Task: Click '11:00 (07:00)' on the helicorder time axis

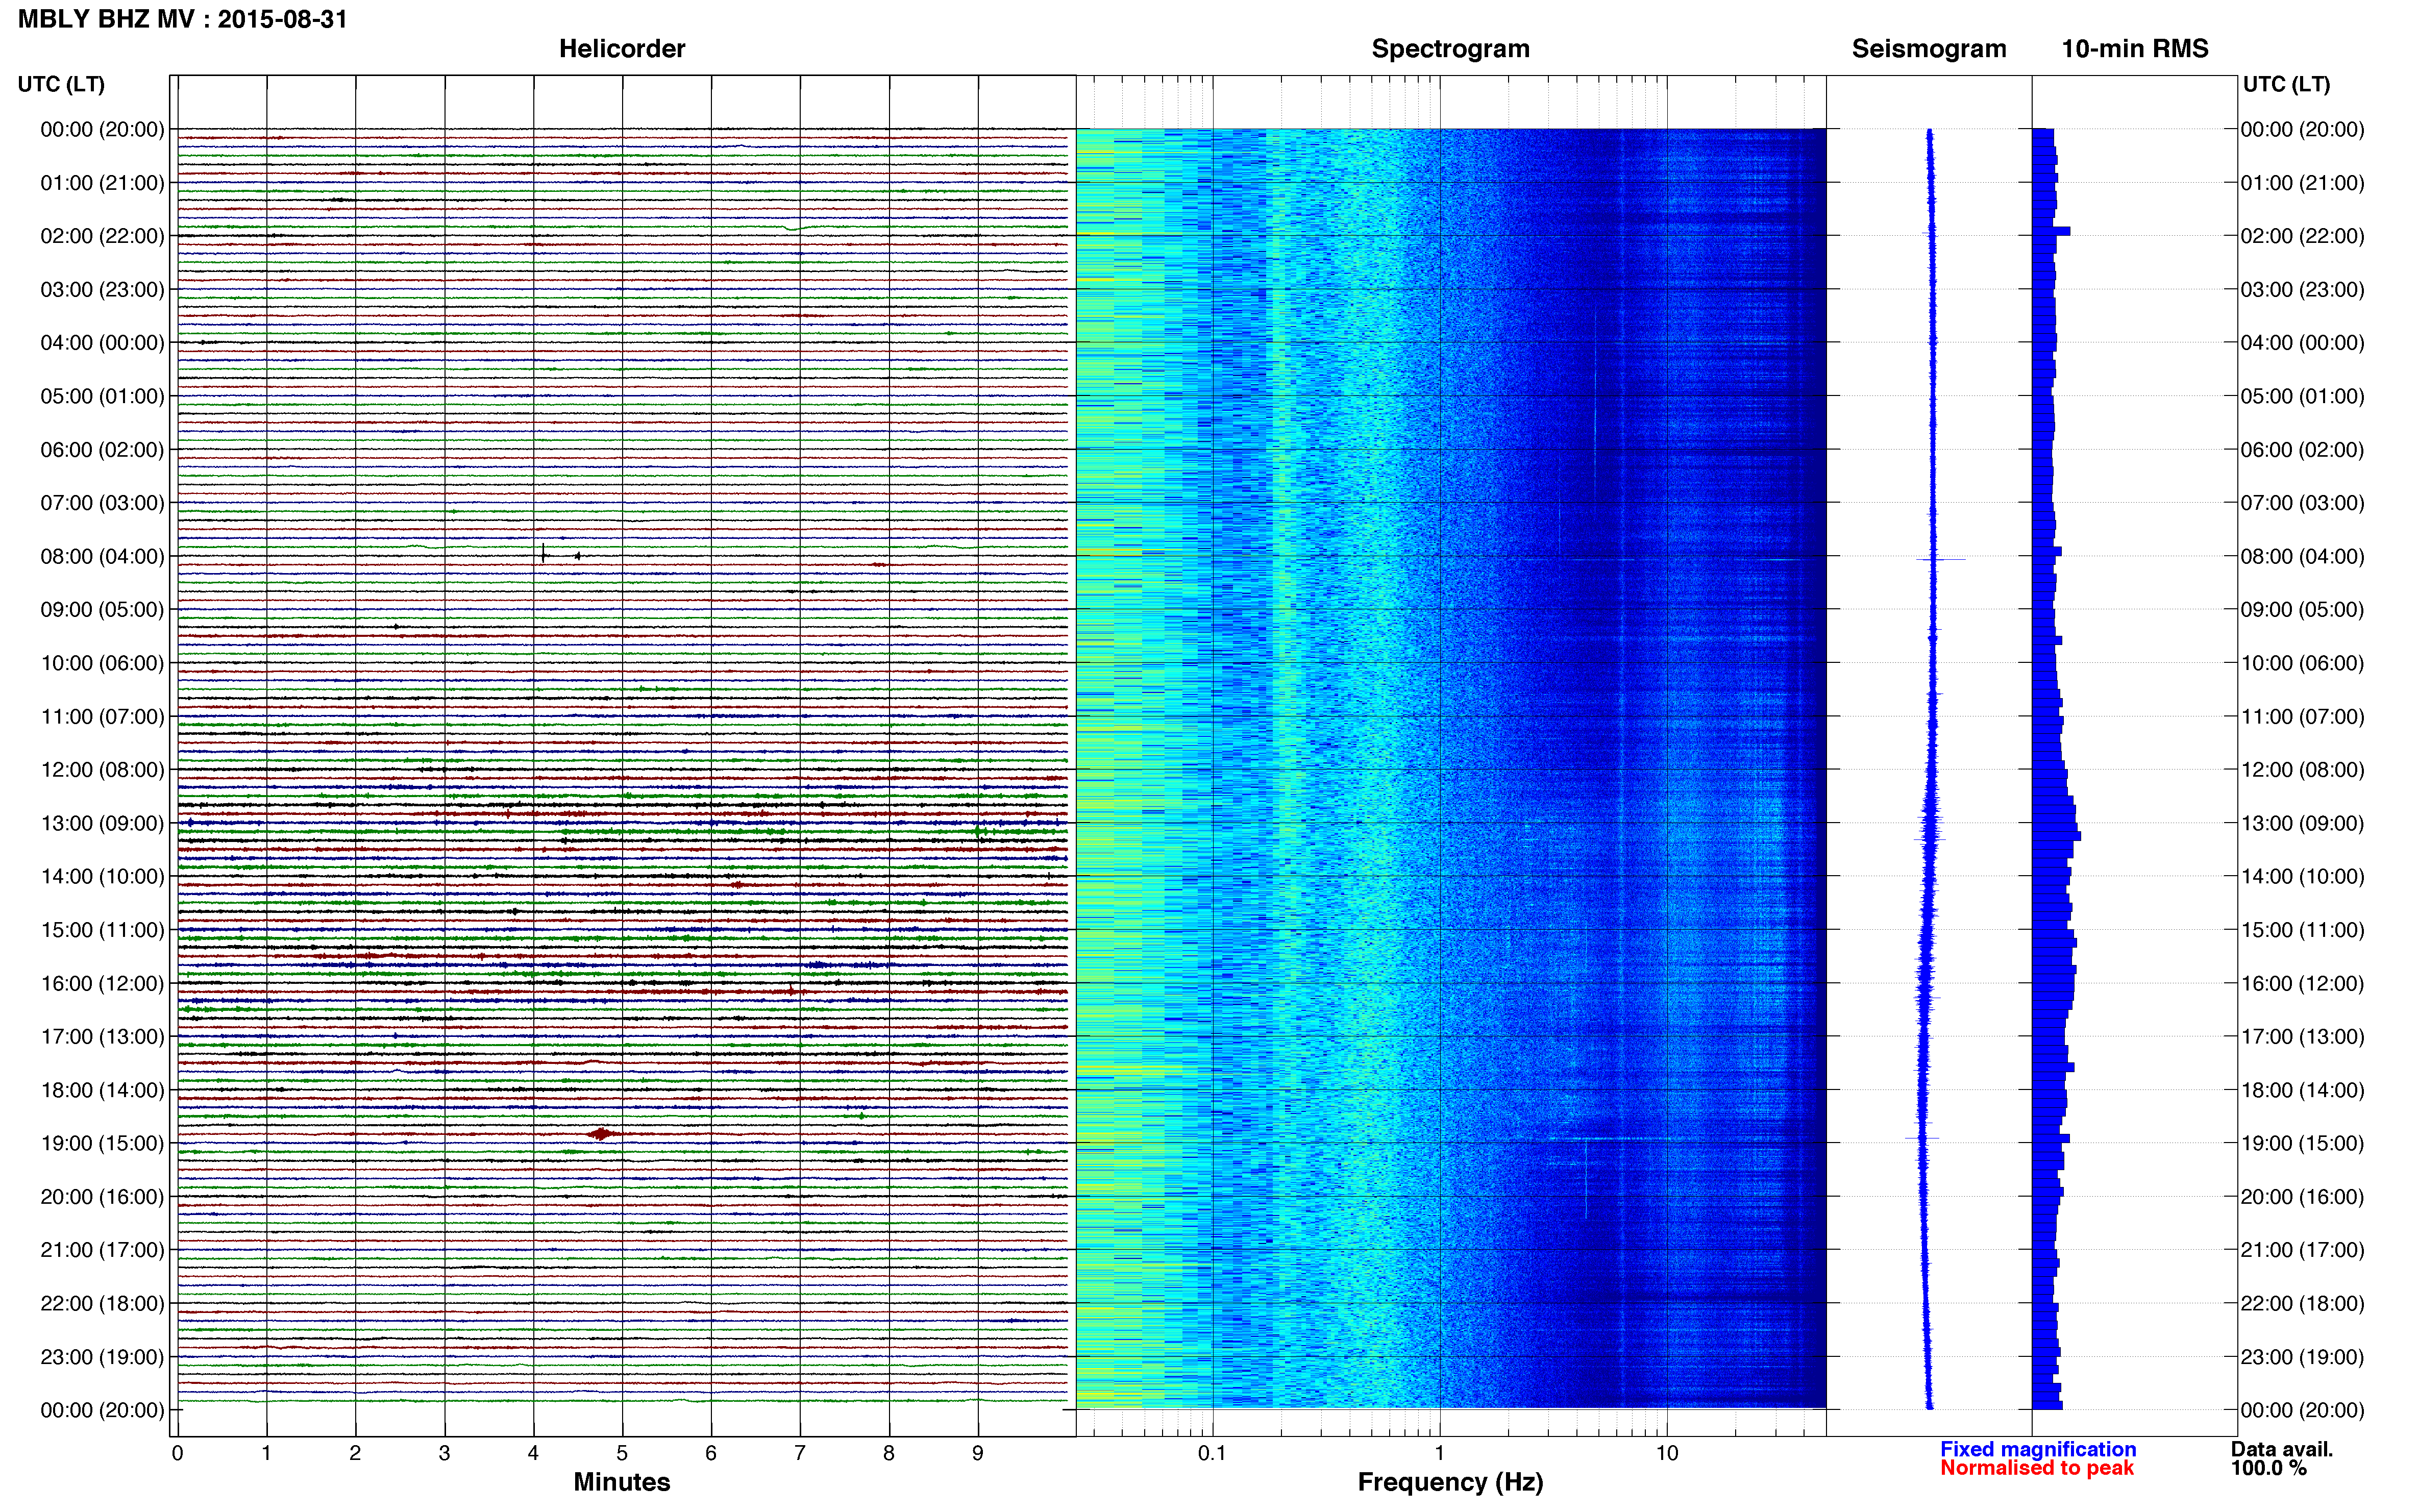Action: pyautogui.click(x=102, y=717)
